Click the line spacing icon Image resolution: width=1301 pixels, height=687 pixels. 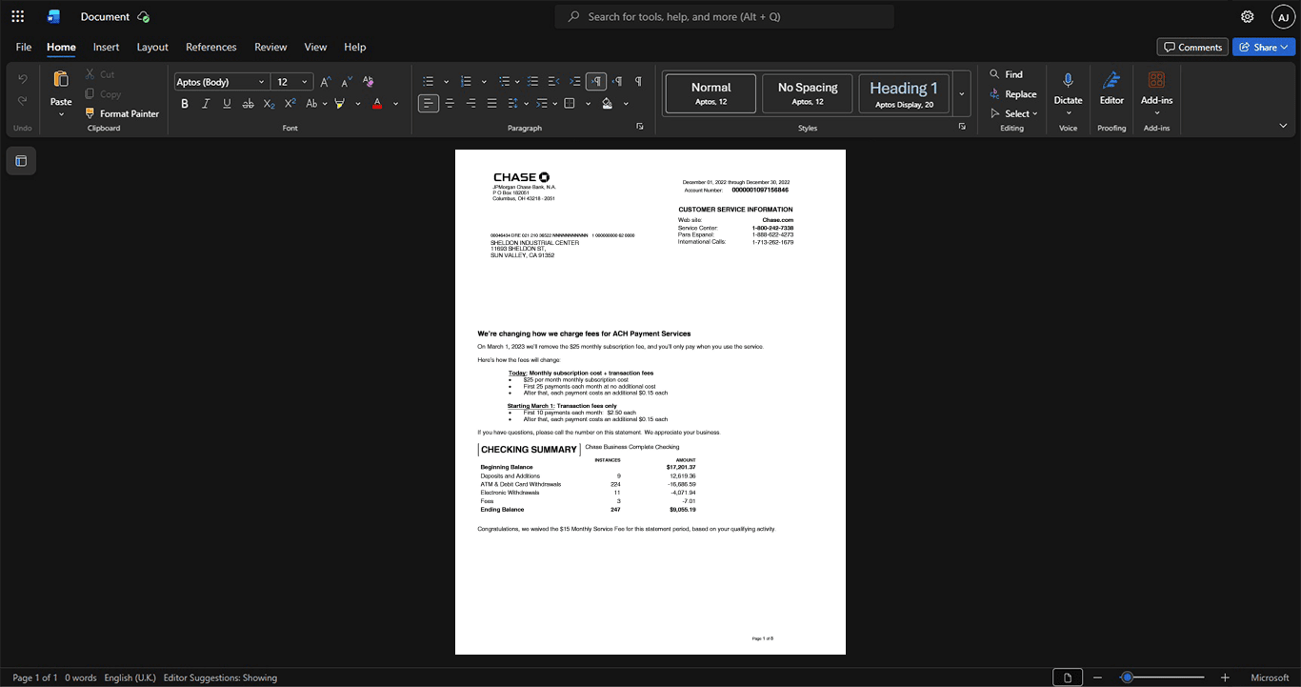512,103
